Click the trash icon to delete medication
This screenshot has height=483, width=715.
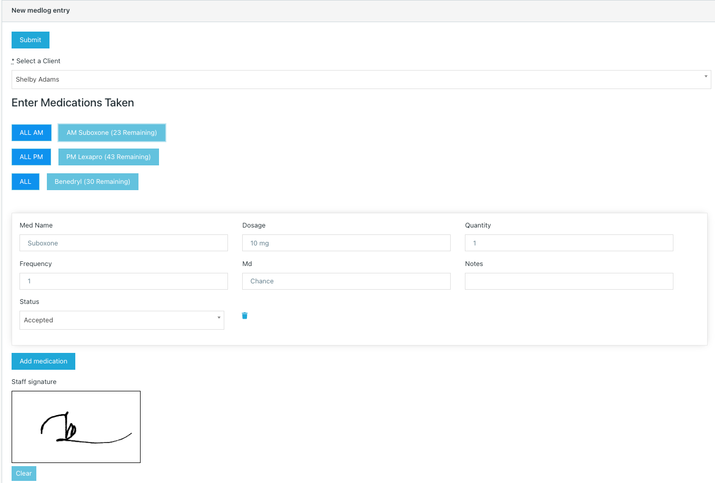[244, 316]
